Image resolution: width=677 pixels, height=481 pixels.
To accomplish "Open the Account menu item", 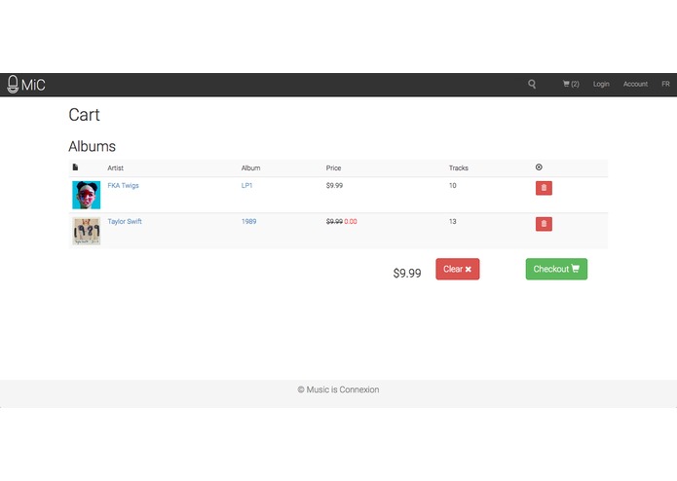I will coord(635,84).
